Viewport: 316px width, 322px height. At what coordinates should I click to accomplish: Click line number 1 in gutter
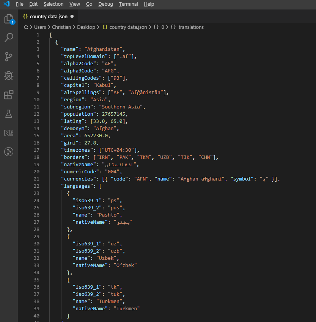pos(38,35)
